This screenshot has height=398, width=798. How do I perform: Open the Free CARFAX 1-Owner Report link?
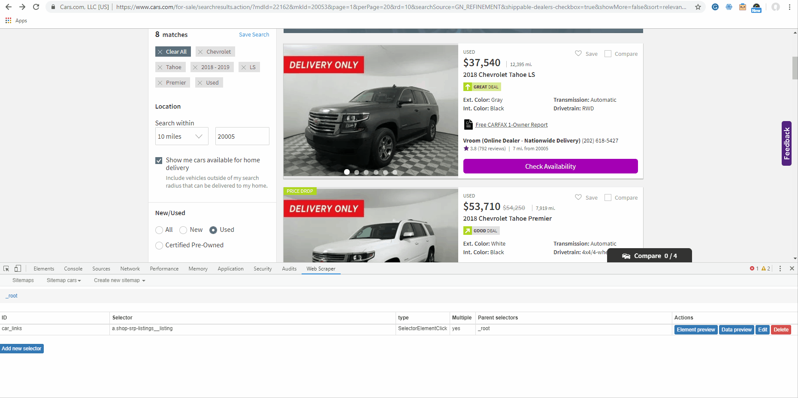pyautogui.click(x=511, y=125)
